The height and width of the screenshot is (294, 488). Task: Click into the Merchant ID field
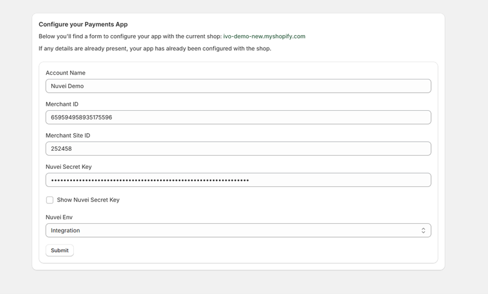coord(238,118)
